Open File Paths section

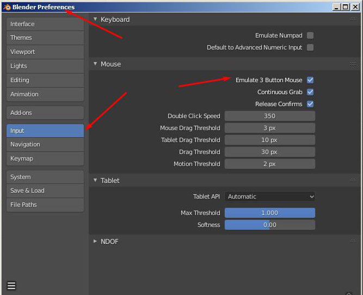pyautogui.click(x=45, y=205)
